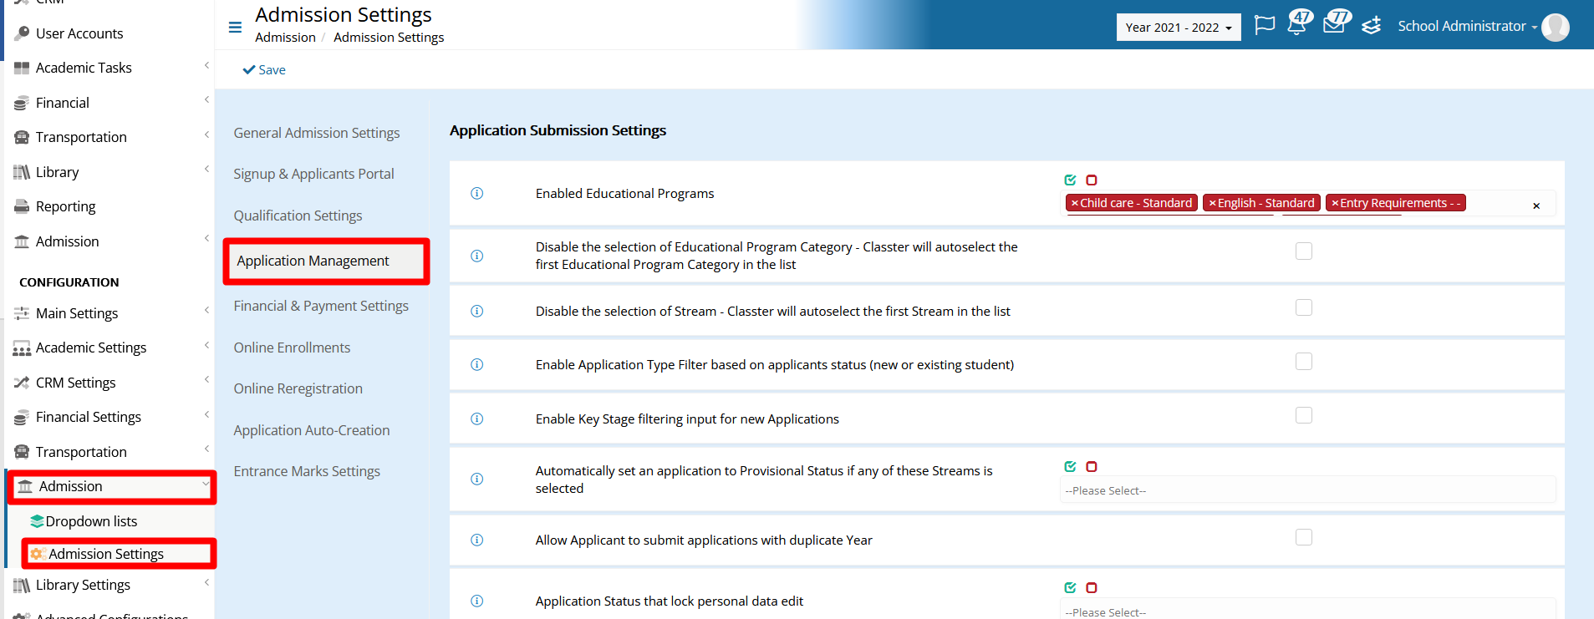Click the red deselect-all icon for Provisional Status Streams
Screen dimensions: 1594x619
coord(1091,466)
